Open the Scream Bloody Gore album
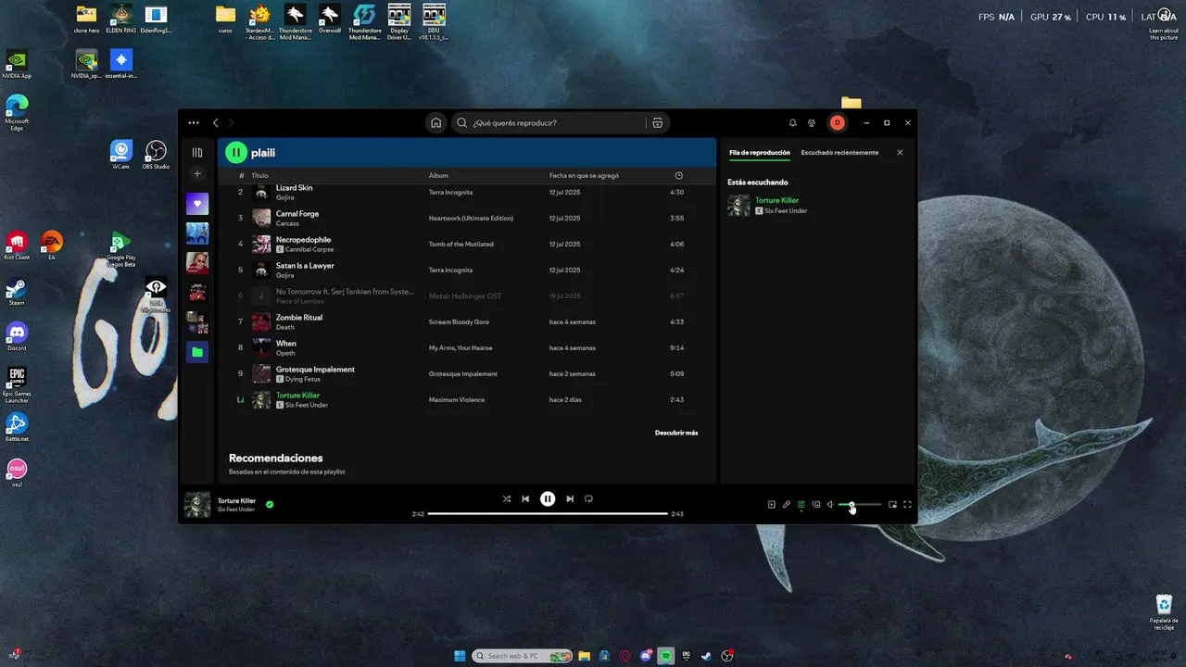 [459, 321]
